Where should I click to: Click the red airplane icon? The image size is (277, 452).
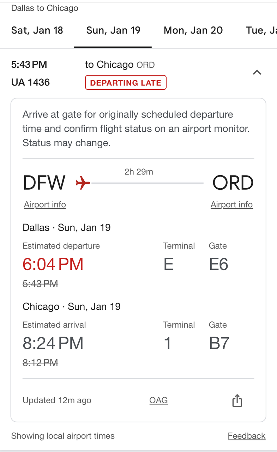pos(83,183)
